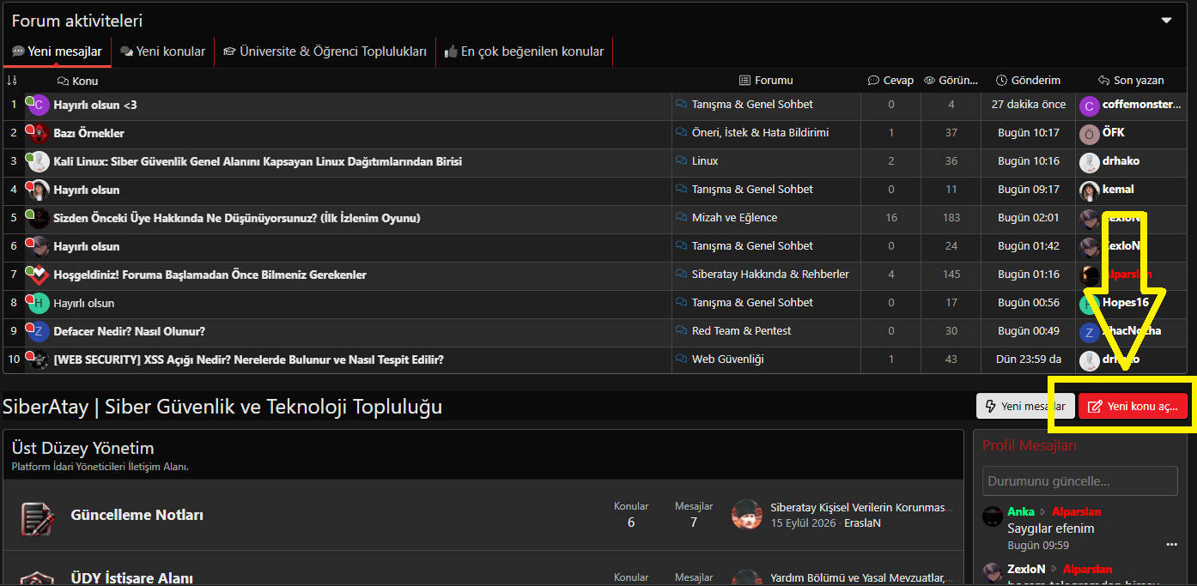
Task: Visit Siberatay Hakkında & Rehberler forum
Action: pyautogui.click(x=770, y=275)
